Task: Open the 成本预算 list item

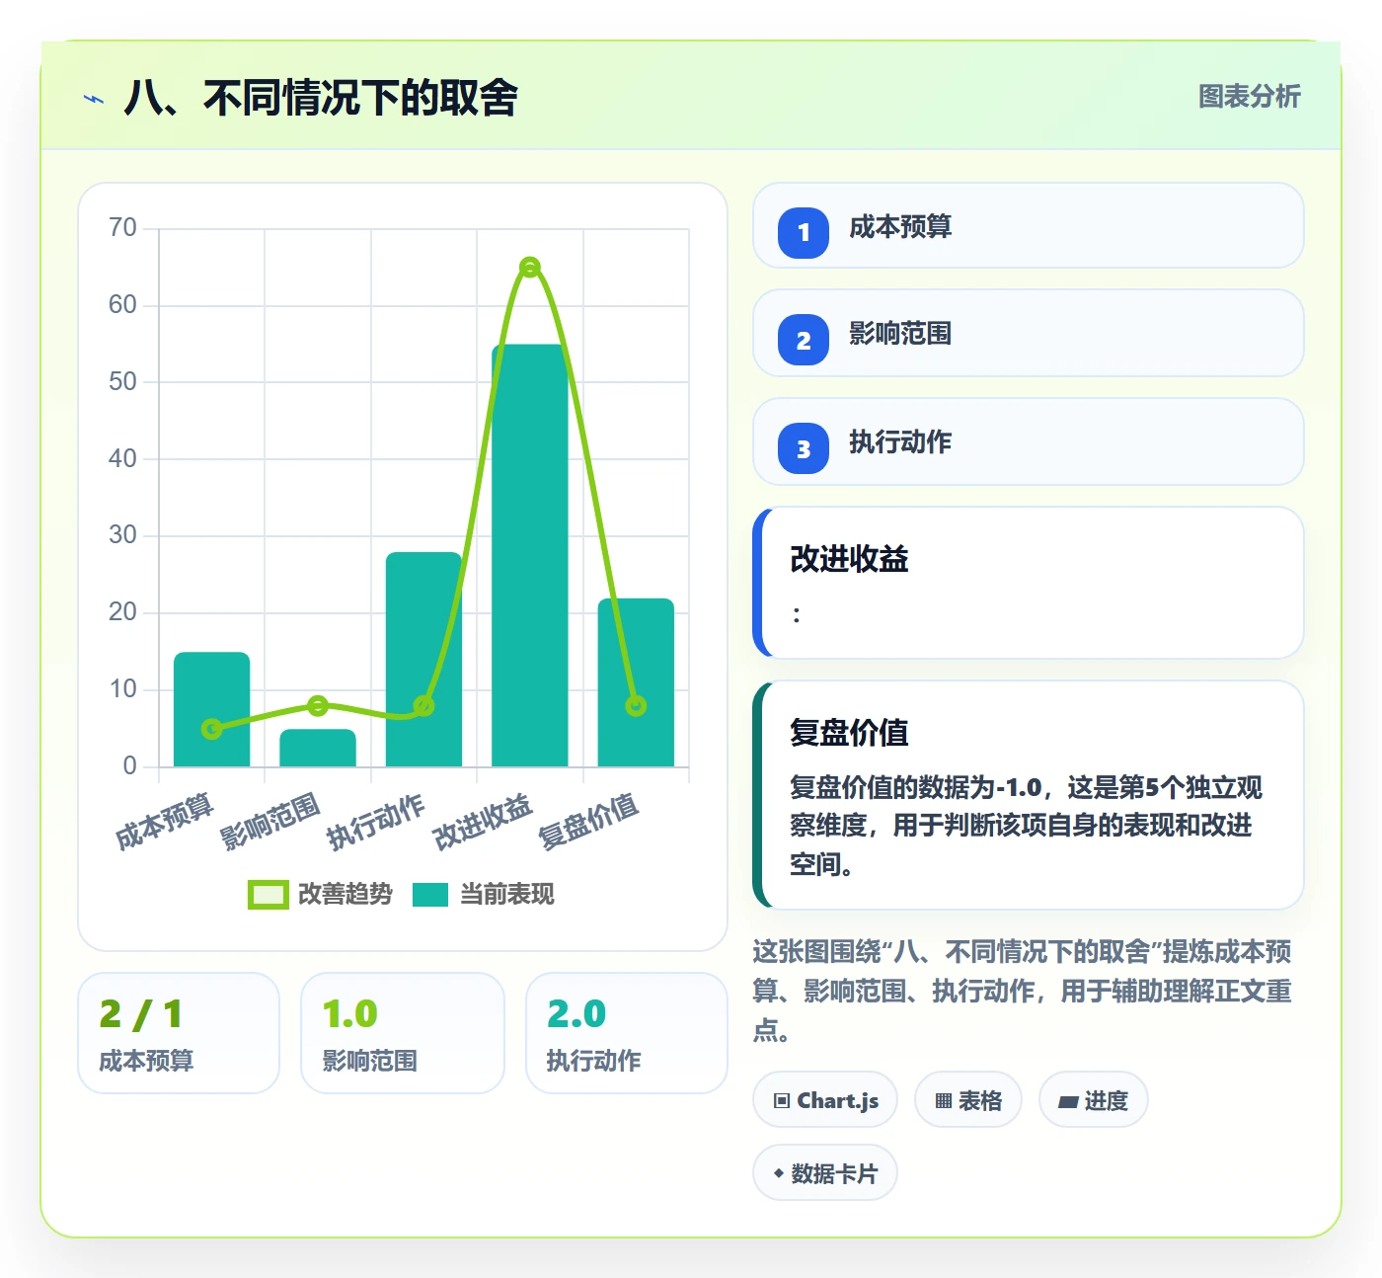Action: pyautogui.click(x=1028, y=225)
